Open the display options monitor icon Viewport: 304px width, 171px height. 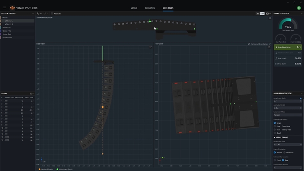pyautogui.click(x=267, y=14)
